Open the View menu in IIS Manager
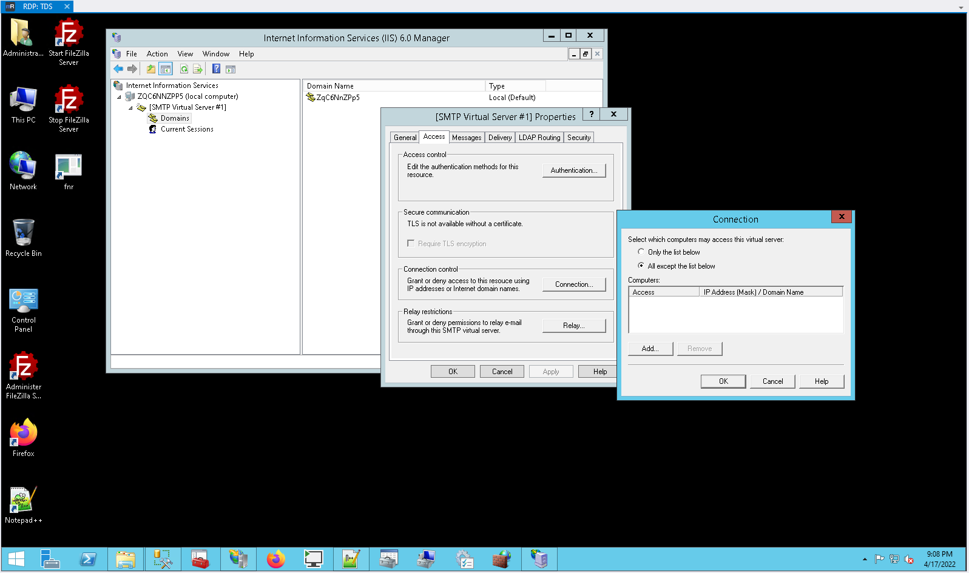Image resolution: width=969 pixels, height=573 pixels. pos(185,54)
